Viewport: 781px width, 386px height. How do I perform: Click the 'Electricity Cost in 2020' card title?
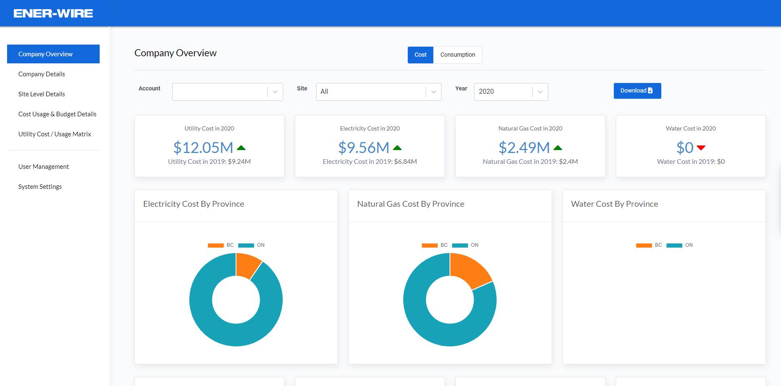[x=370, y=128]
